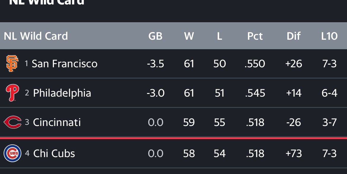
Task: Select the Cincinnati team name
Action: tap(57, 122)
